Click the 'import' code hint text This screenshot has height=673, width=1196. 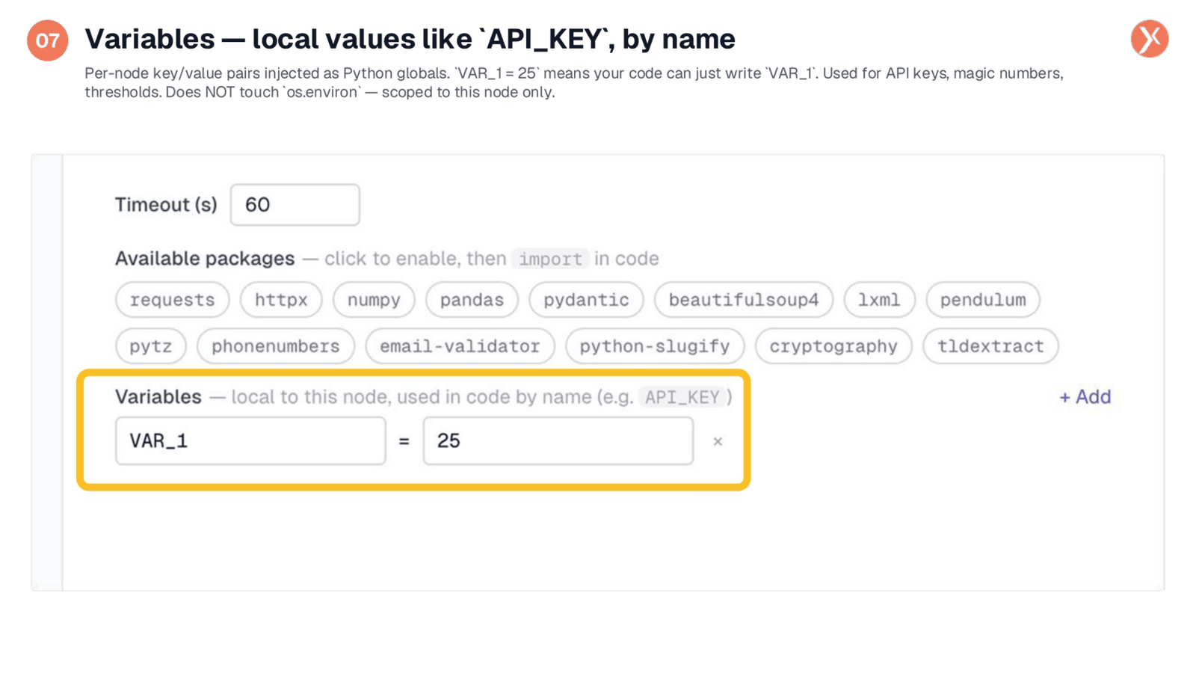tap(550, 259)
